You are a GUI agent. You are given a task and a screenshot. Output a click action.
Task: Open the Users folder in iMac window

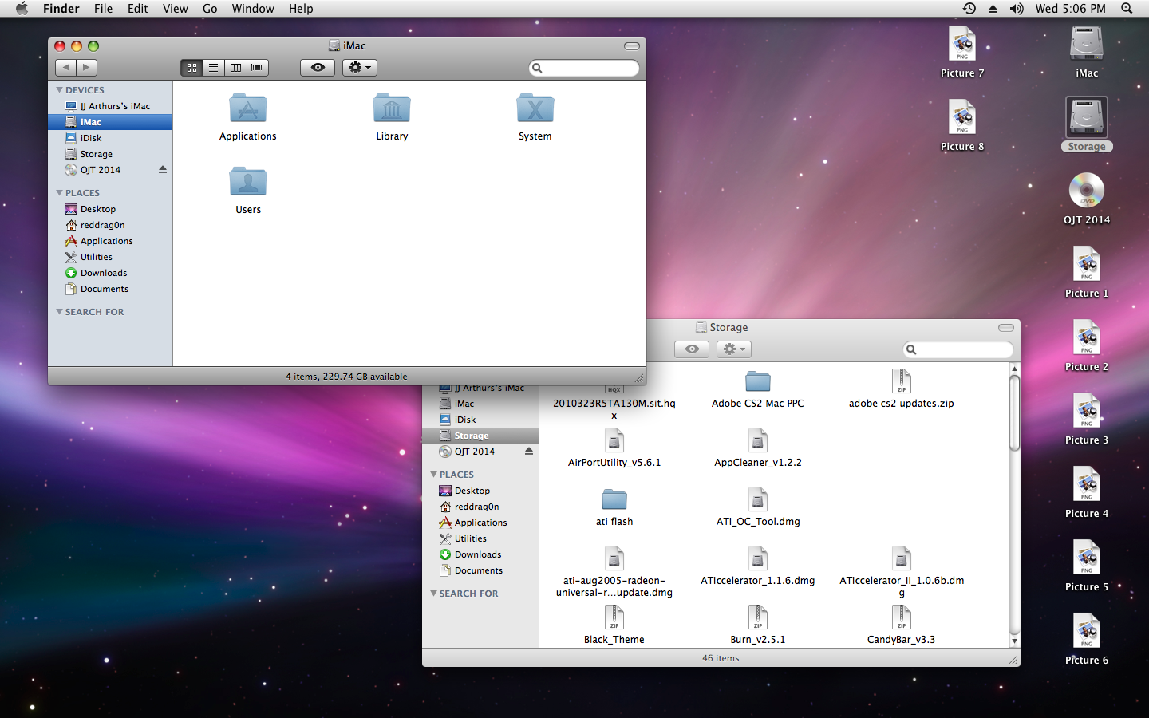pyautogui.click(x=247, y=182)
